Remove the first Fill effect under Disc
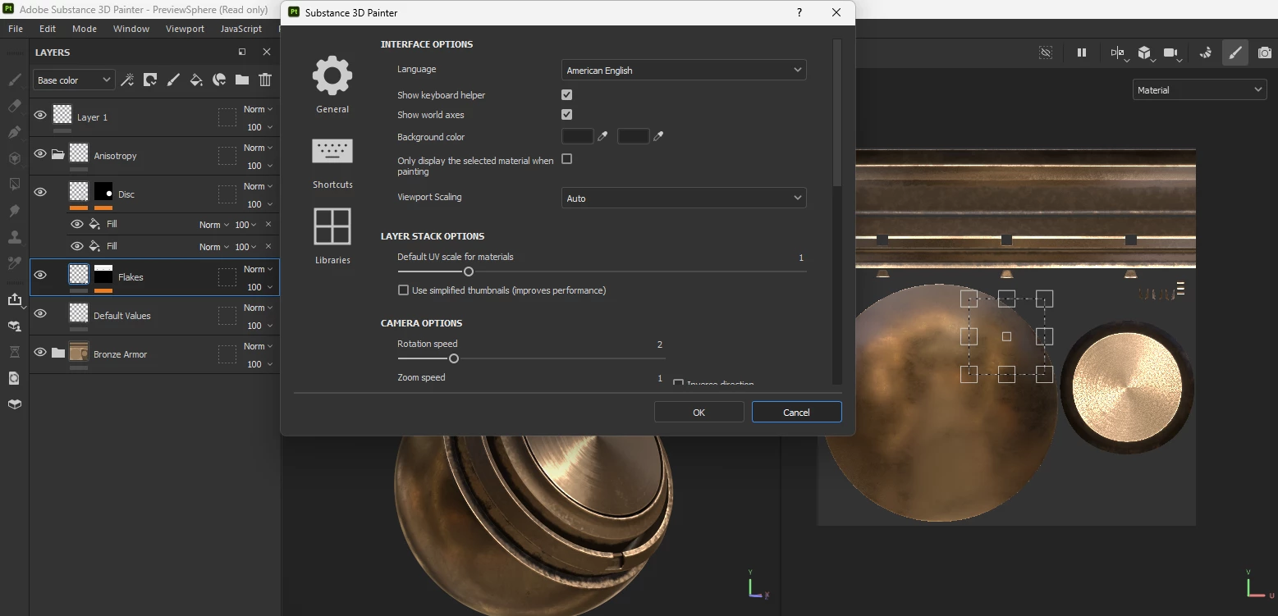Image resolution: width=1278 pixels, height=616 pixels. pos(268,224)
